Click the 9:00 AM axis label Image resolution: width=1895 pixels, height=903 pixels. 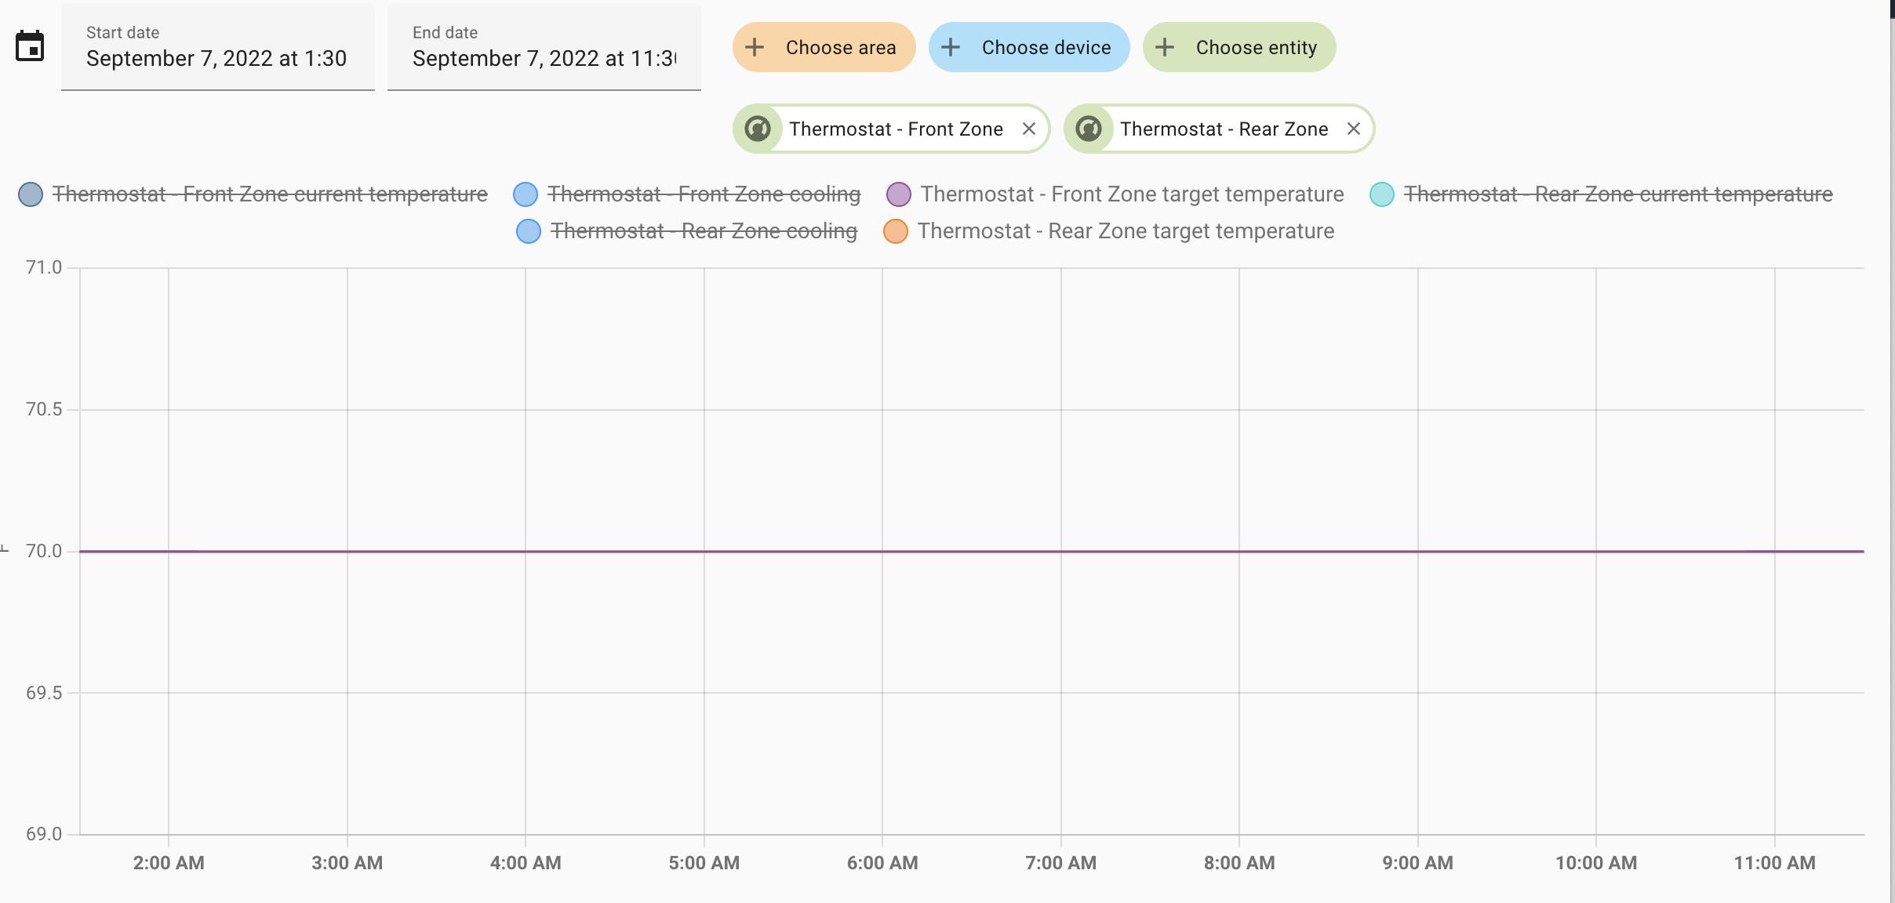coord(1417,863)
